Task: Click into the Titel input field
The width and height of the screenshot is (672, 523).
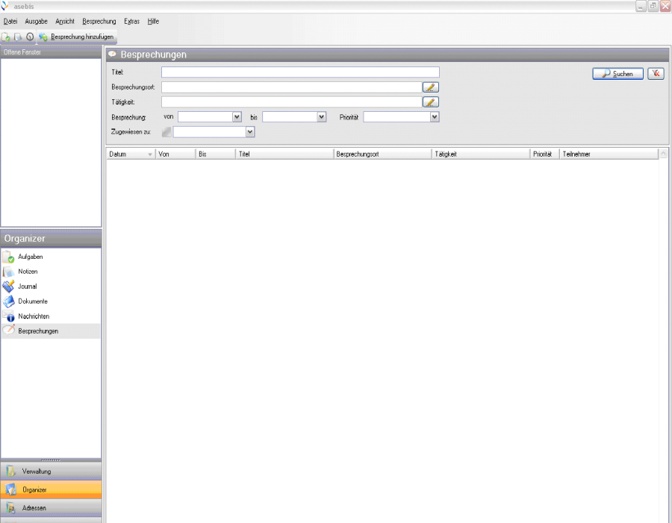Action: [x=299, y=72]
